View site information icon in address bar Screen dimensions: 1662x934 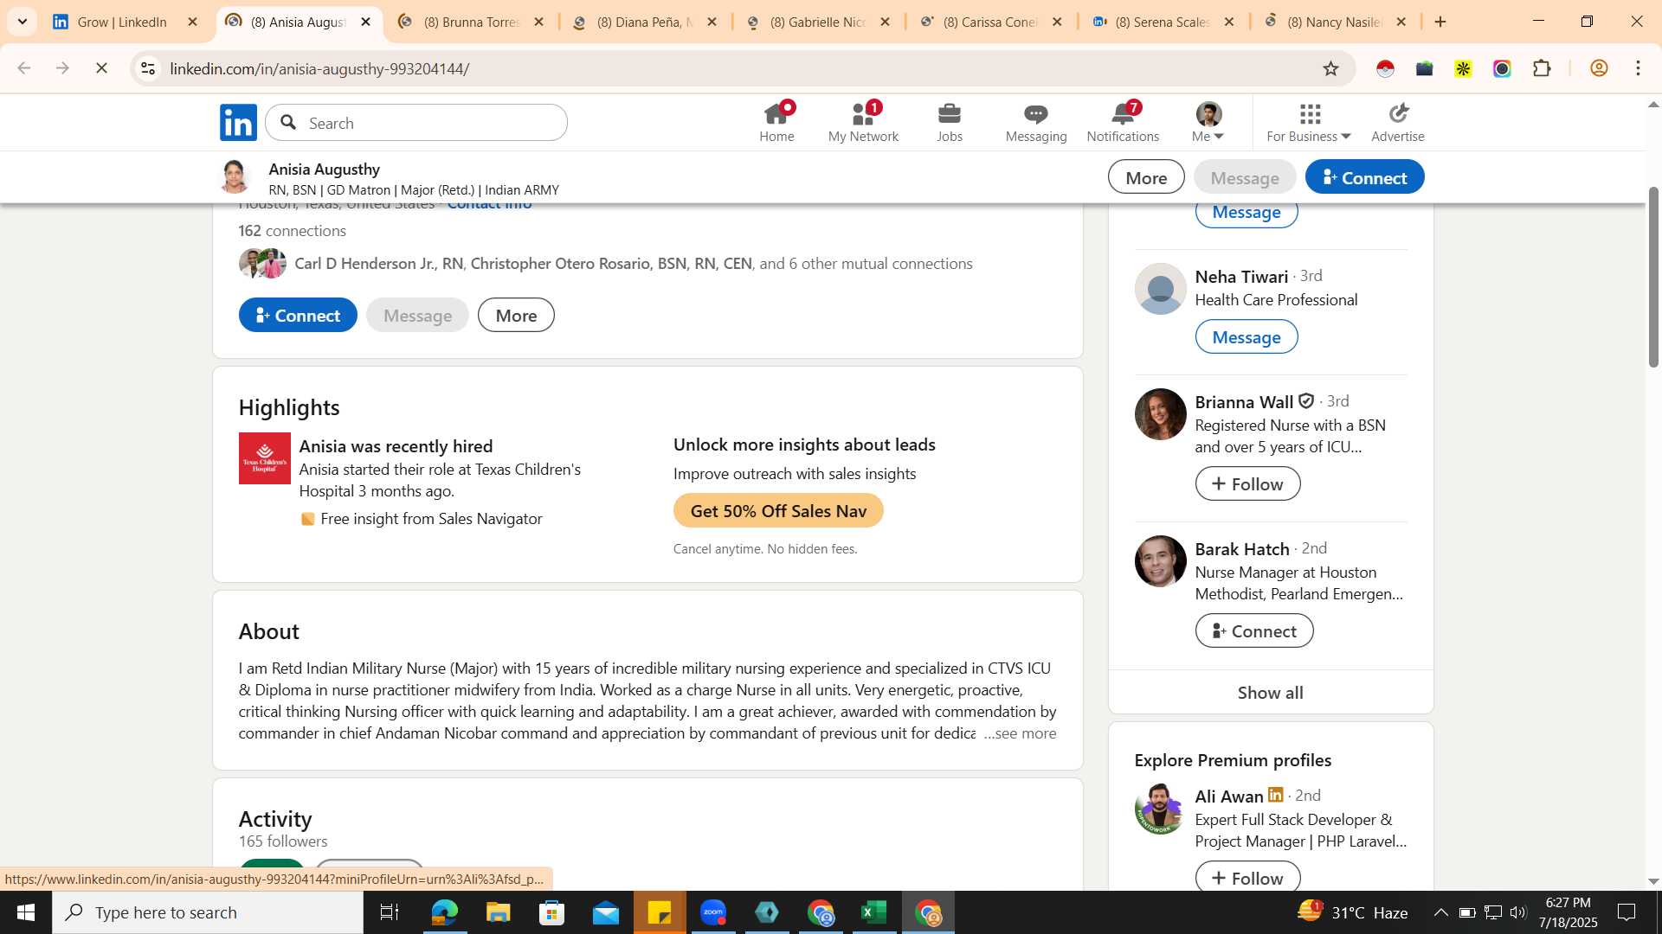(x=148, y=68)
